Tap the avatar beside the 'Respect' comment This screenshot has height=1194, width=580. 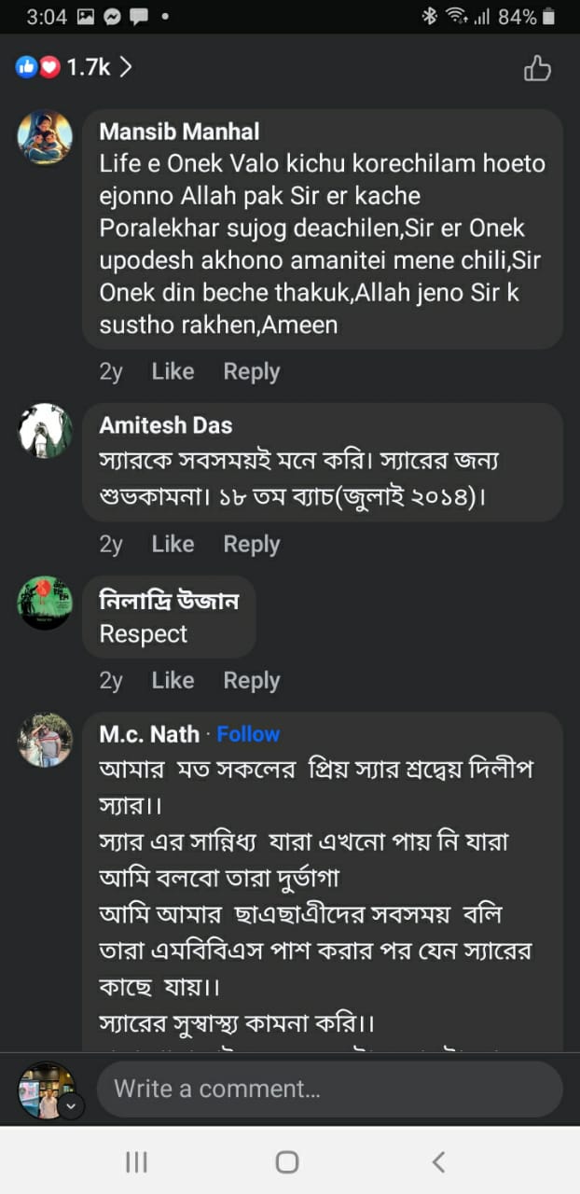[45, 603]
